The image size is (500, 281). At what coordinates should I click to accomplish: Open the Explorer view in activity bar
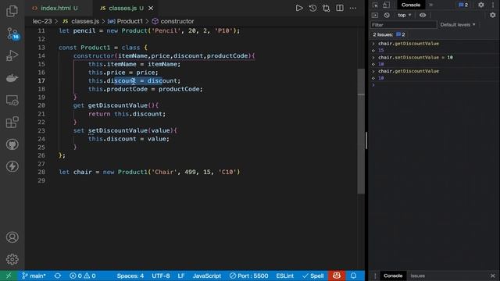tap(12, 11)
